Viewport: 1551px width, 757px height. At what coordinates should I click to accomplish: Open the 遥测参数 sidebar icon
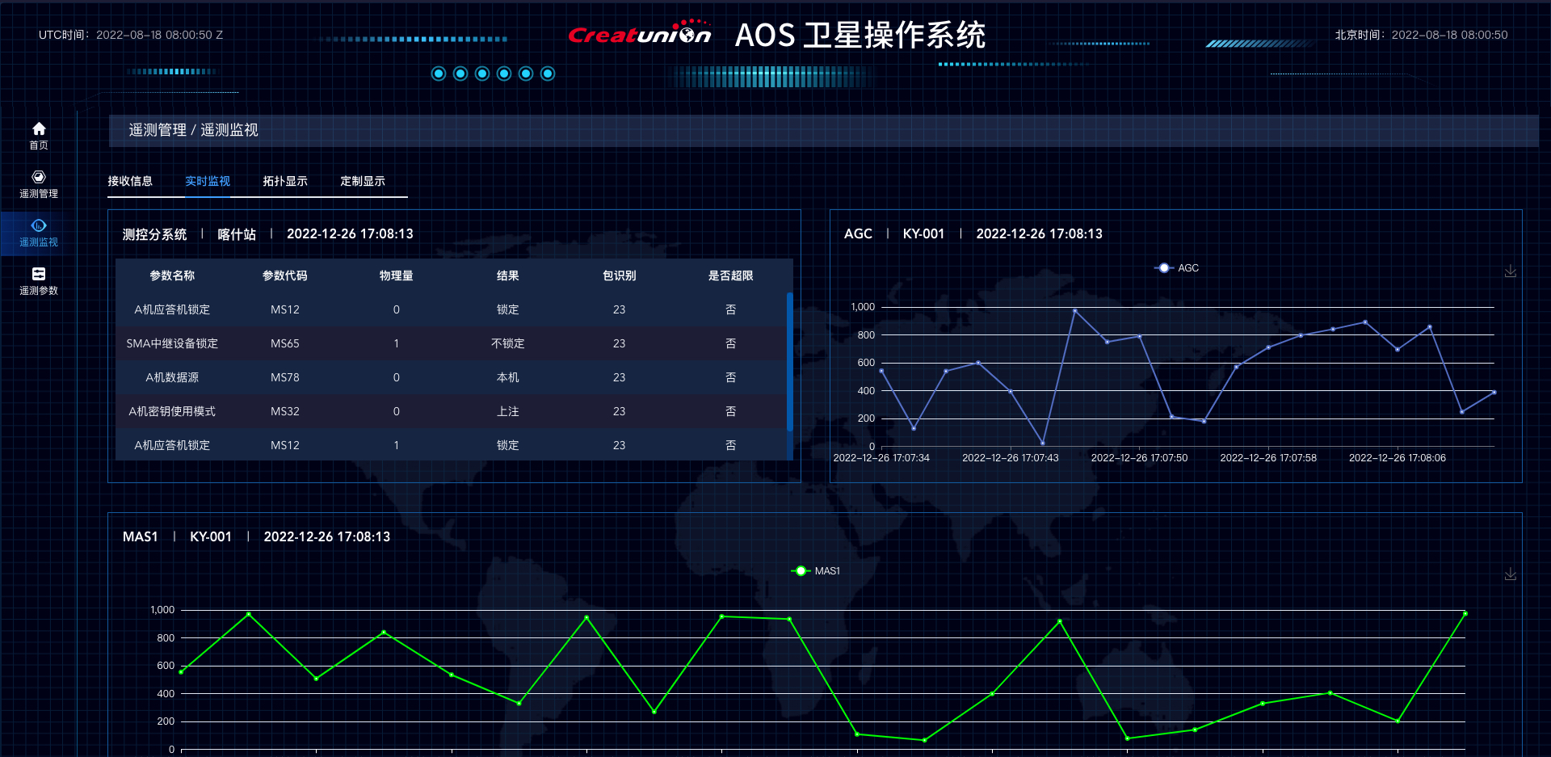(x=39, y=280)
